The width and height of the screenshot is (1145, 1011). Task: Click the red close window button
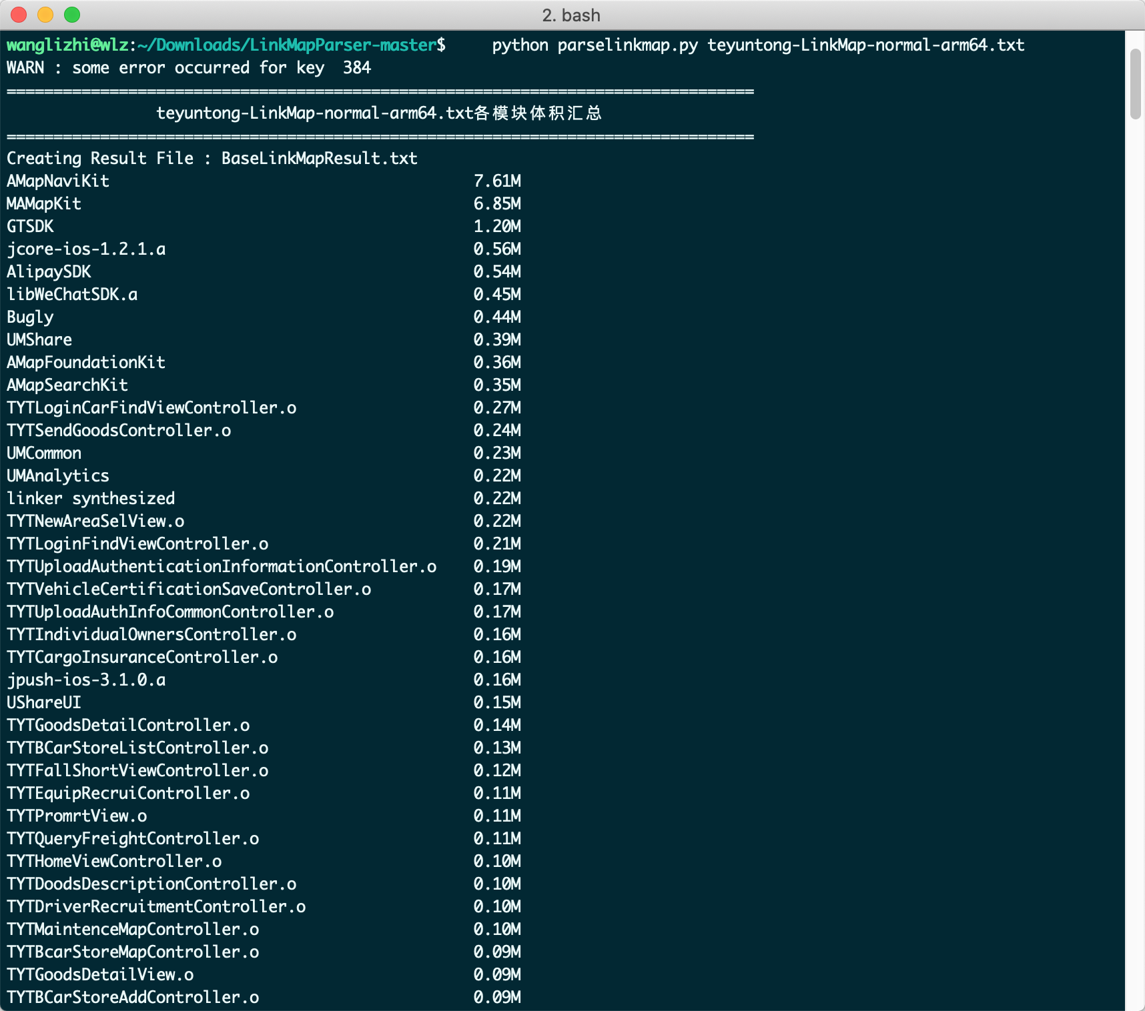coord(19,15)
